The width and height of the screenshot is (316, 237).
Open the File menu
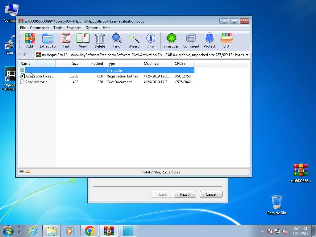click(x=23, y=27)
